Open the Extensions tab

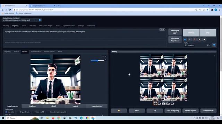click(x=91, y=26)
